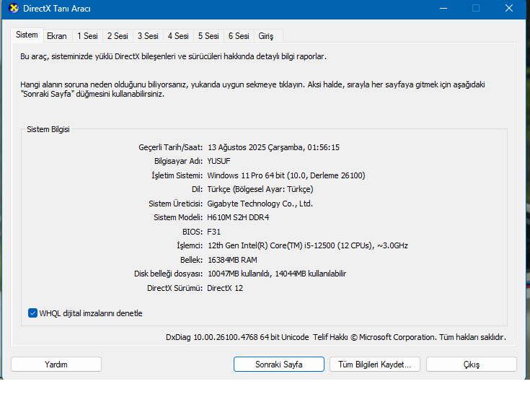The image size is (530, 397).
Task: Select the 3 Sesi tab
Action: [x=148, y=36]
